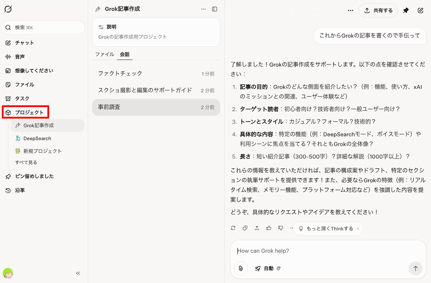Screen dimensions: 431x283
Task: Click the 共有する share button
Action: point(378,10)
